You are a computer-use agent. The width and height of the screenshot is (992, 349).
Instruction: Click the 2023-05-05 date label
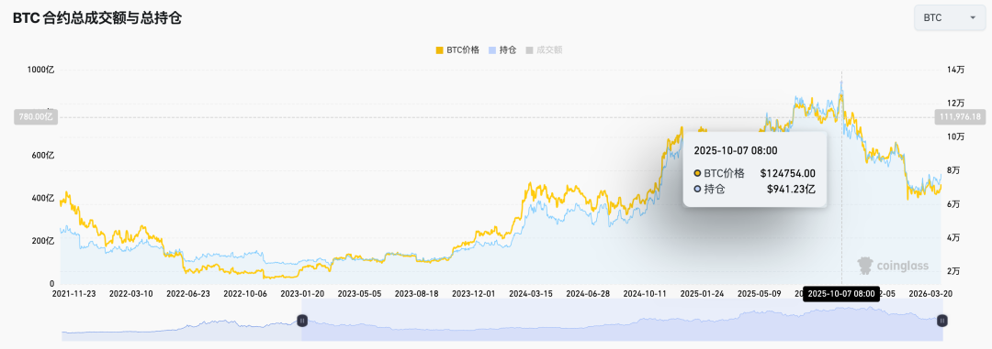click(359, 293)
